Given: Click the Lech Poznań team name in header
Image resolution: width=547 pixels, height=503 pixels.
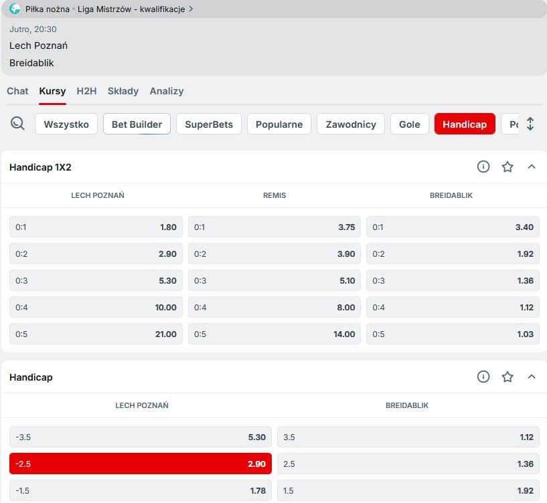Looking at the screenshot, I should click(38, 45).
